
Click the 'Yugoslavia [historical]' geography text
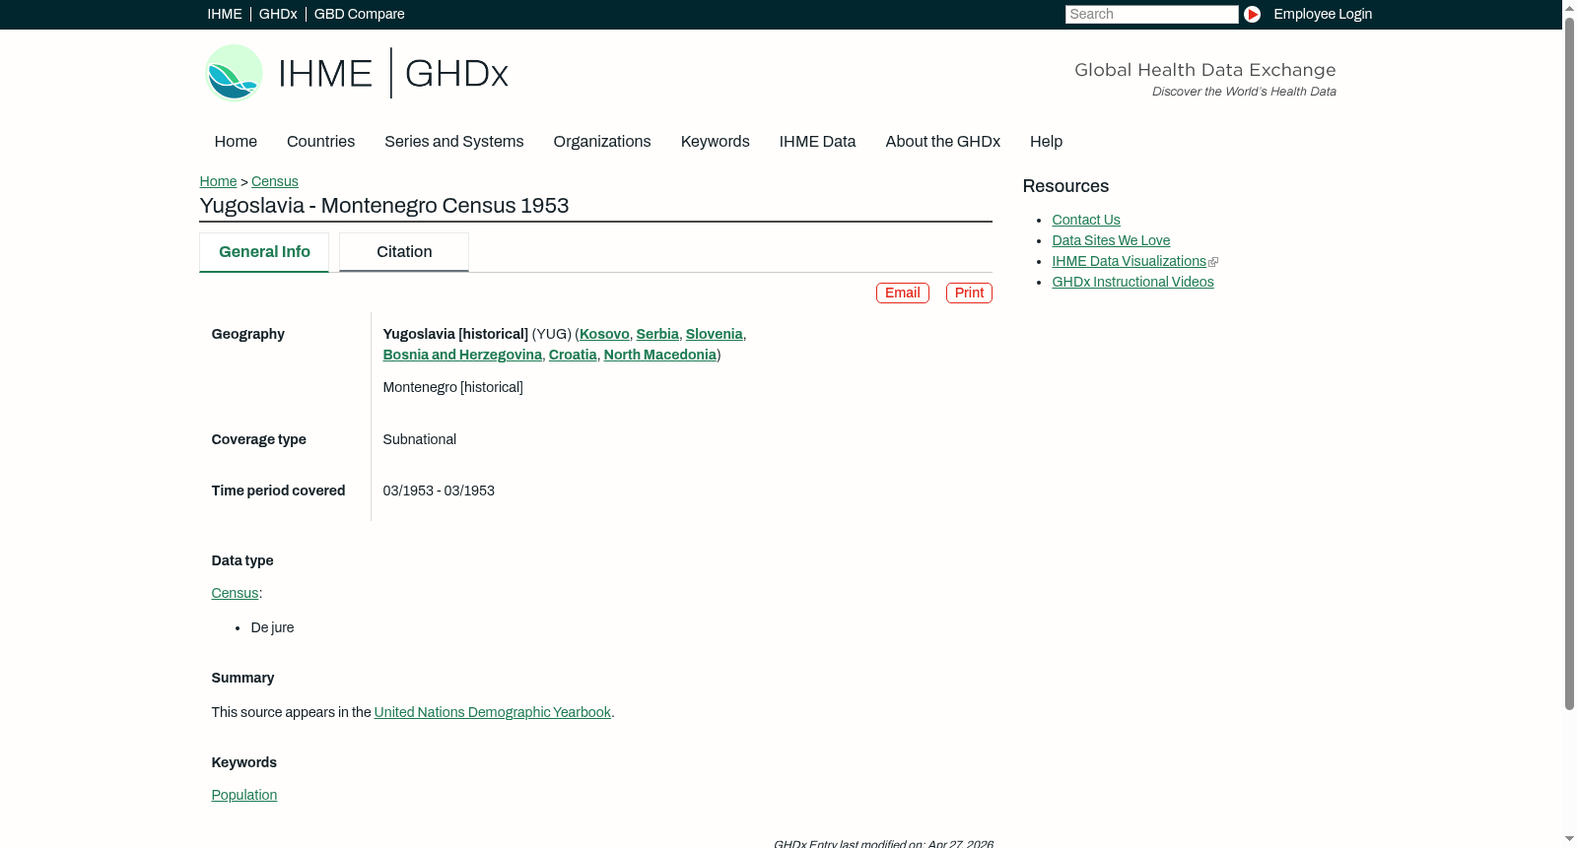455,334
